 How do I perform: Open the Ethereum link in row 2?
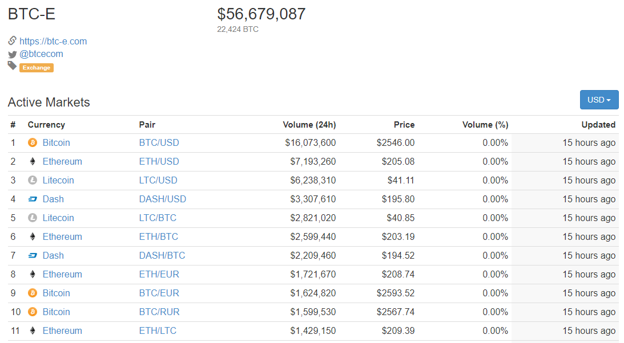coord(62,162)
